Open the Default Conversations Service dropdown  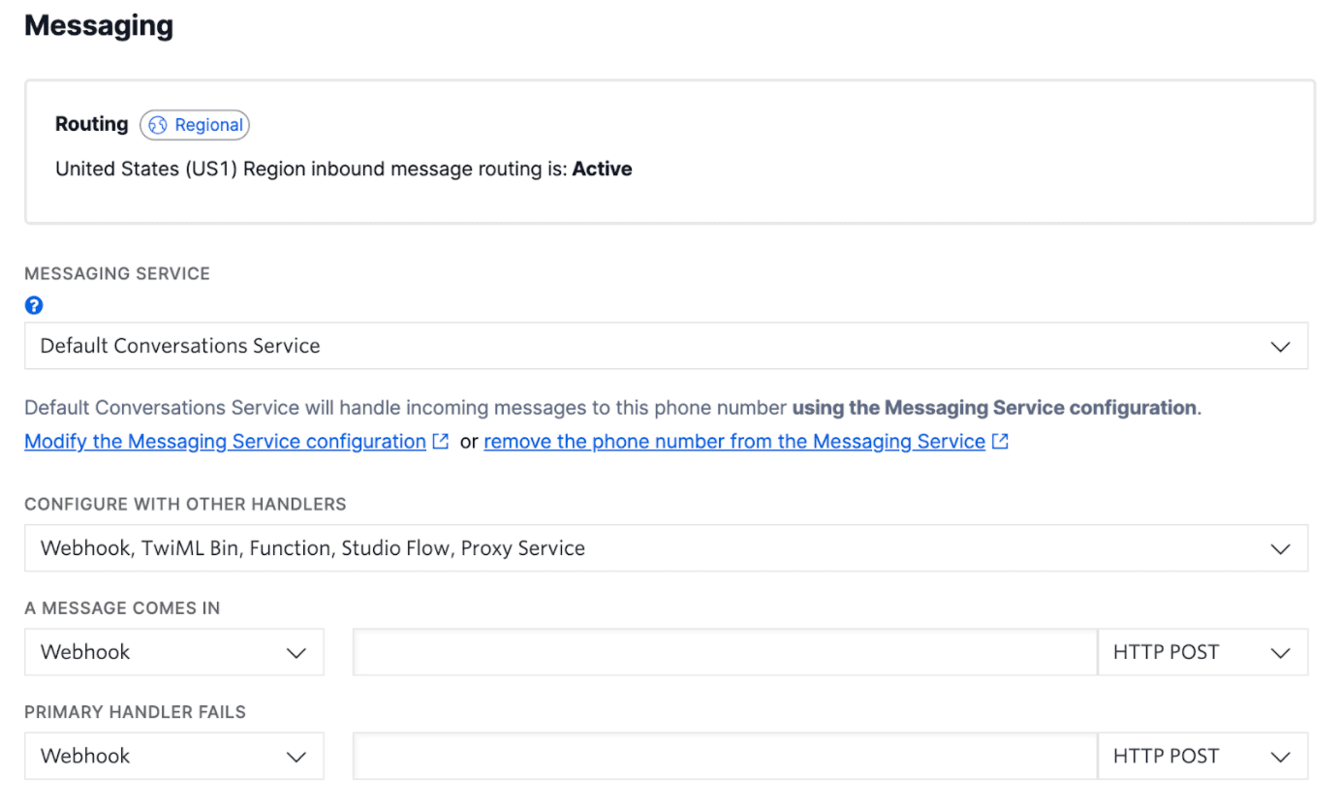669,346
